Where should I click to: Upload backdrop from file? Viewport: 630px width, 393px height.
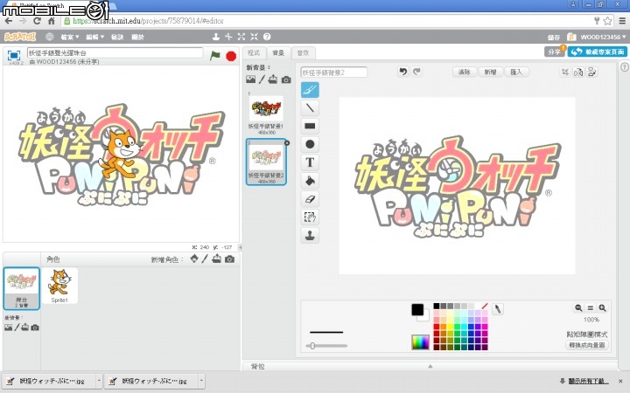[x=273, y=79]
